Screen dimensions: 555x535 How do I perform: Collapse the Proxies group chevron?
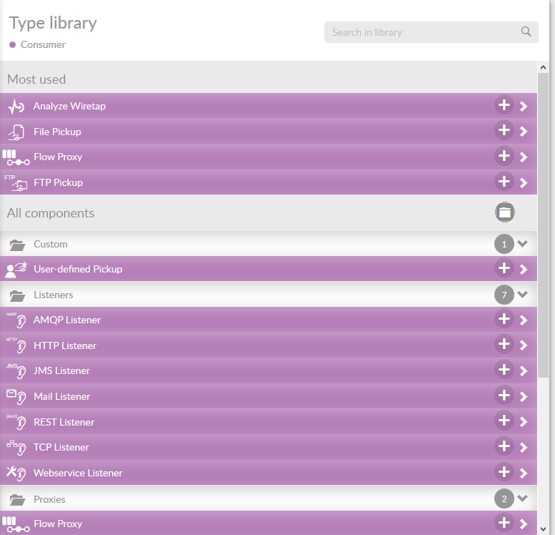[522, 499]
